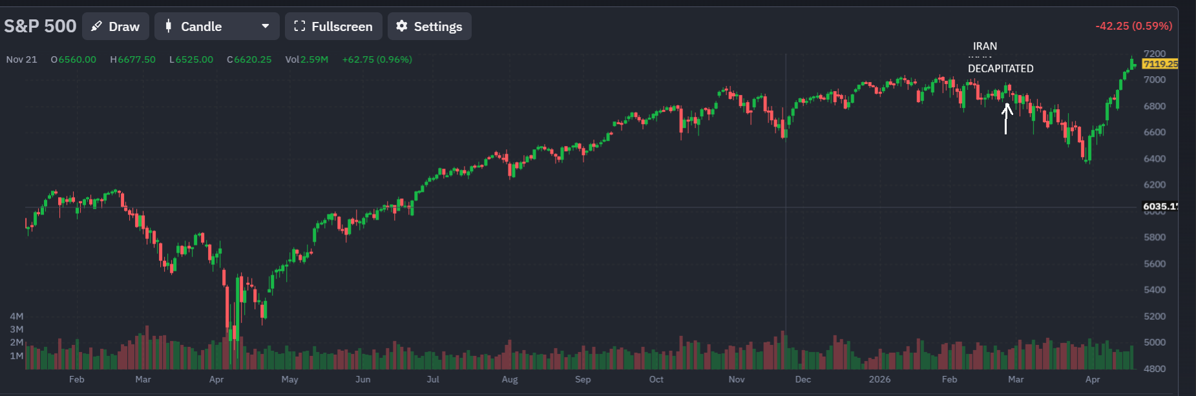1196x396 pixels.
Task: Click the Nov 21 date readout
Action: pyautogui.click(x=21, y=59)
